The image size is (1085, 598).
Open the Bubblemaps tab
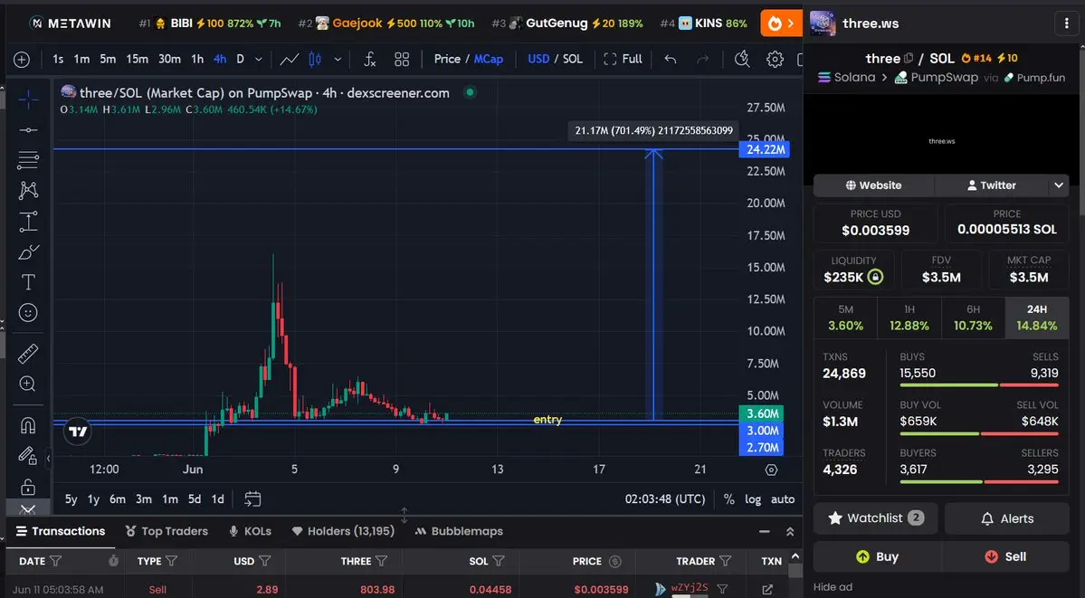pyautogui.click(x=459, y=532)
